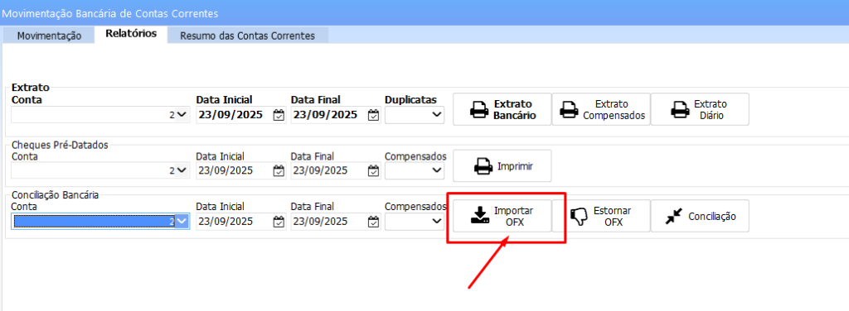The height and width of the screenshot is (311, 849).
Task: Expand the Extrato Conta dropdown
Action: coord(182,114)
